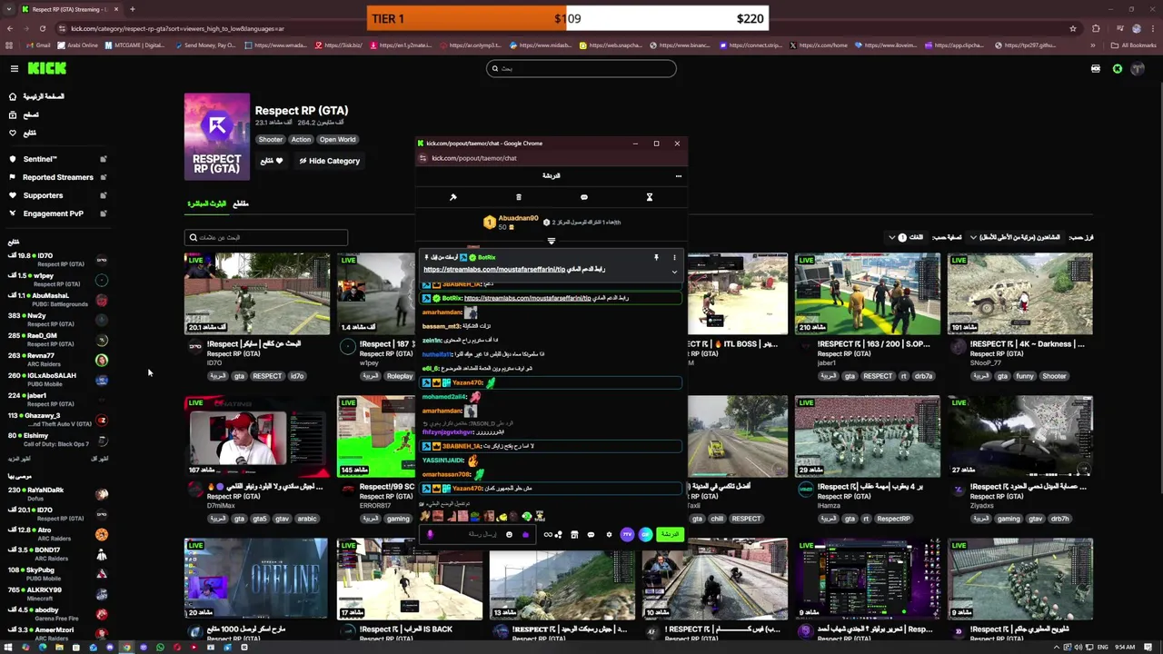Open the OFFLINE banner stream thumbnail
1163x654 pixels.
tap(257, 579)
